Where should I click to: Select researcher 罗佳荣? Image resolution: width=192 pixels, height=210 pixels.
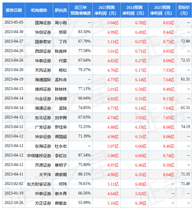coord(61,127)
